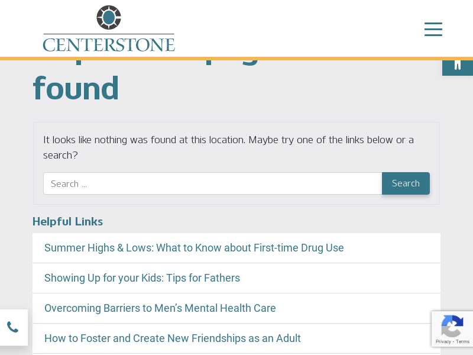Viewport: 473px width, 355px height.
Task: Click the reCAPTCHA badge logo
Action: click(x=452, y=326)
